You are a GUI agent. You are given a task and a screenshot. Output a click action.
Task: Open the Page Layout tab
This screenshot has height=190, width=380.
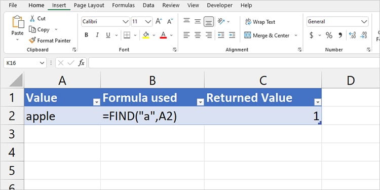click(89, 6)
